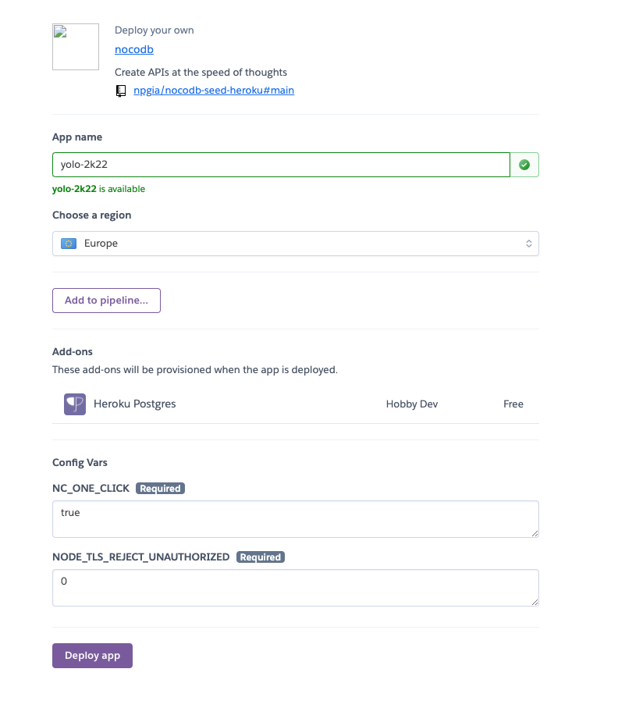This screenshot has width=618, height=708.
Task: Click the yolo-2k22 is available message
Action: pyautogui.click(x=98, y=189)
